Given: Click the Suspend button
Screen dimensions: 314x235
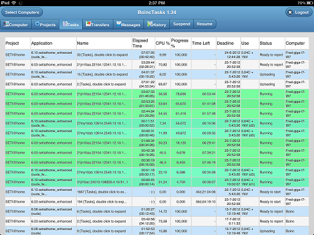Looking at the screenshot, I should click(x=182, y=24).
